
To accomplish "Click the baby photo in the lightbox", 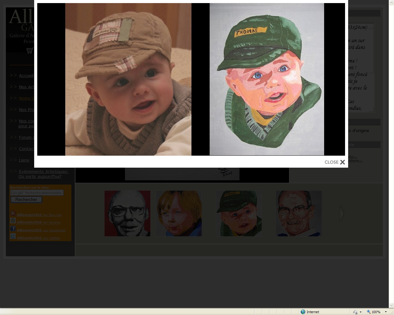I will (128, 79).
